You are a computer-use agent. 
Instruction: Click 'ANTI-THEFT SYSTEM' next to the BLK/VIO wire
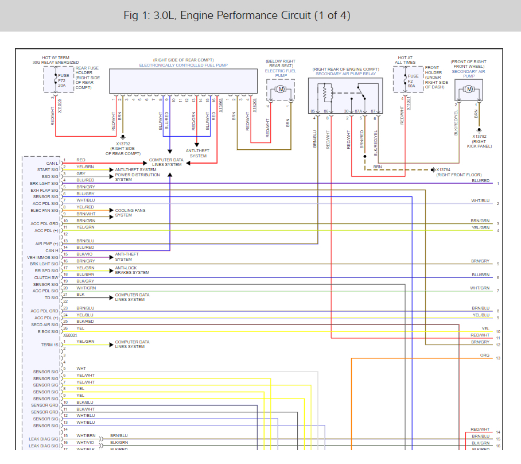[x=127, y=257]
